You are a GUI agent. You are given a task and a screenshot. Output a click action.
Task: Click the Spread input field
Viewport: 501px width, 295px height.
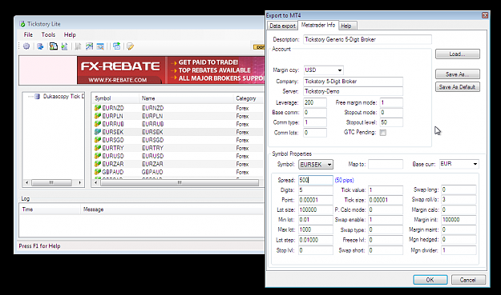click(315, 180)
